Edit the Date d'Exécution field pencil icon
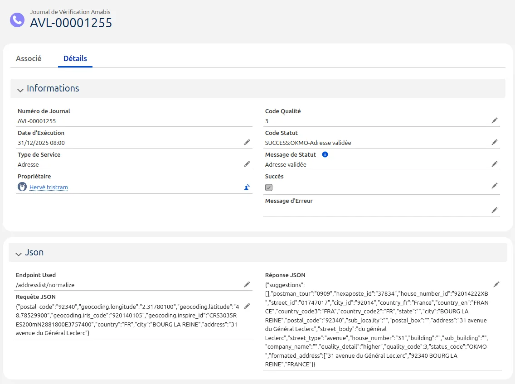Image resolution: width=515 pixels, height=384 pixels. click(x=247, y=142)
